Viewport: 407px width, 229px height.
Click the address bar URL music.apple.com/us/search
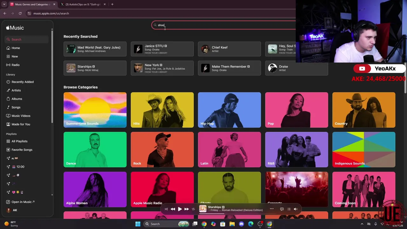(x=51, y=13)
